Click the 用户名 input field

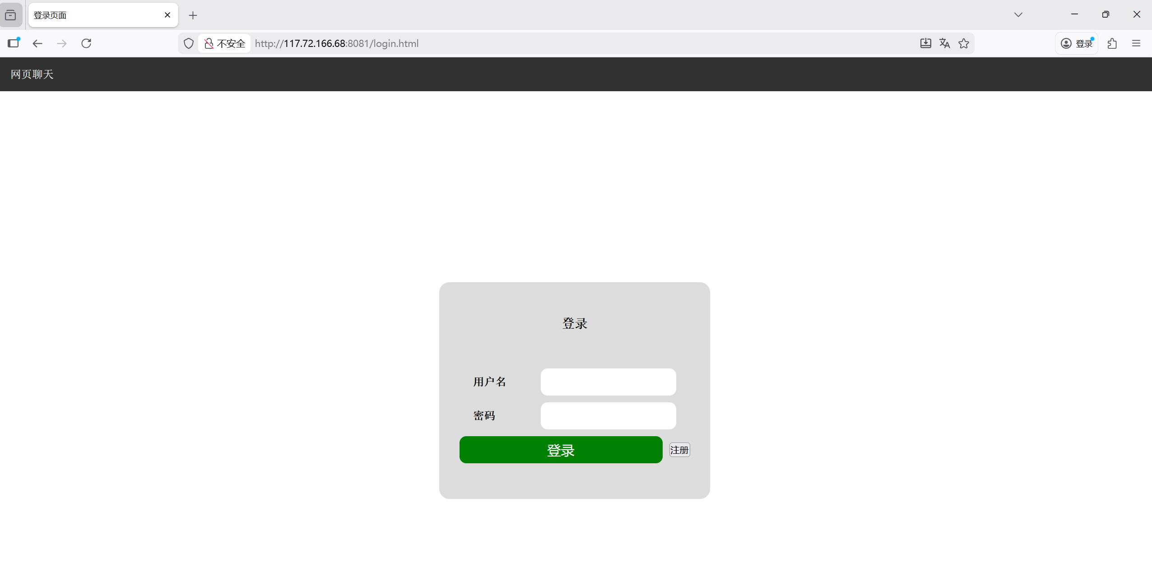608,382
